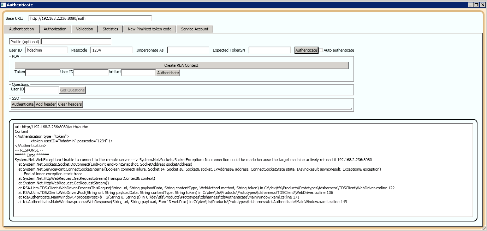The width and height of the screenshot is (487, 231).
Task: Open the Service Account tab
Action: 195,29
